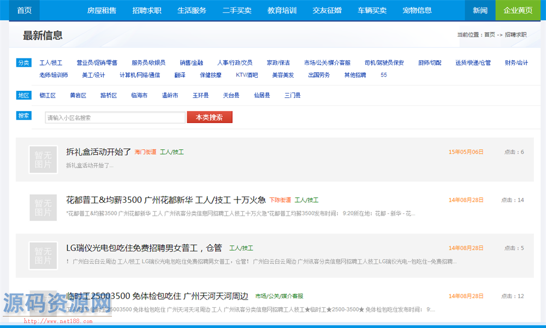Image resolution: width=546 pixels, height=328 pixels.
Task: Filter by category 司机/驾驶员保安
Action: coord(384,63)
